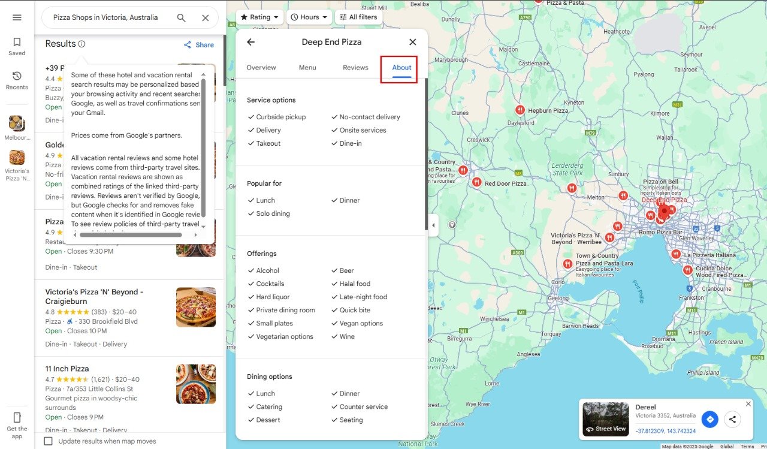Switch to the Overview tab
This screenshot has height=449, width=767.
pyautogui.click(x=261, y=67)
